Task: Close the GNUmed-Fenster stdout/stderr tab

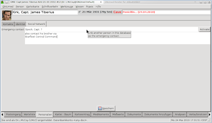Action: [195, 2]
